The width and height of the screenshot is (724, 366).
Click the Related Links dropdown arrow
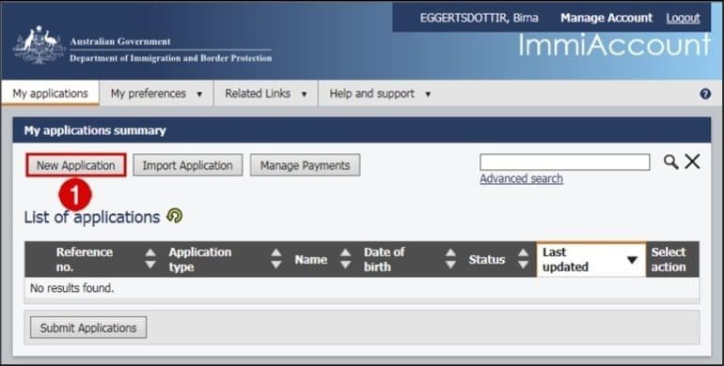coord(304,94)
